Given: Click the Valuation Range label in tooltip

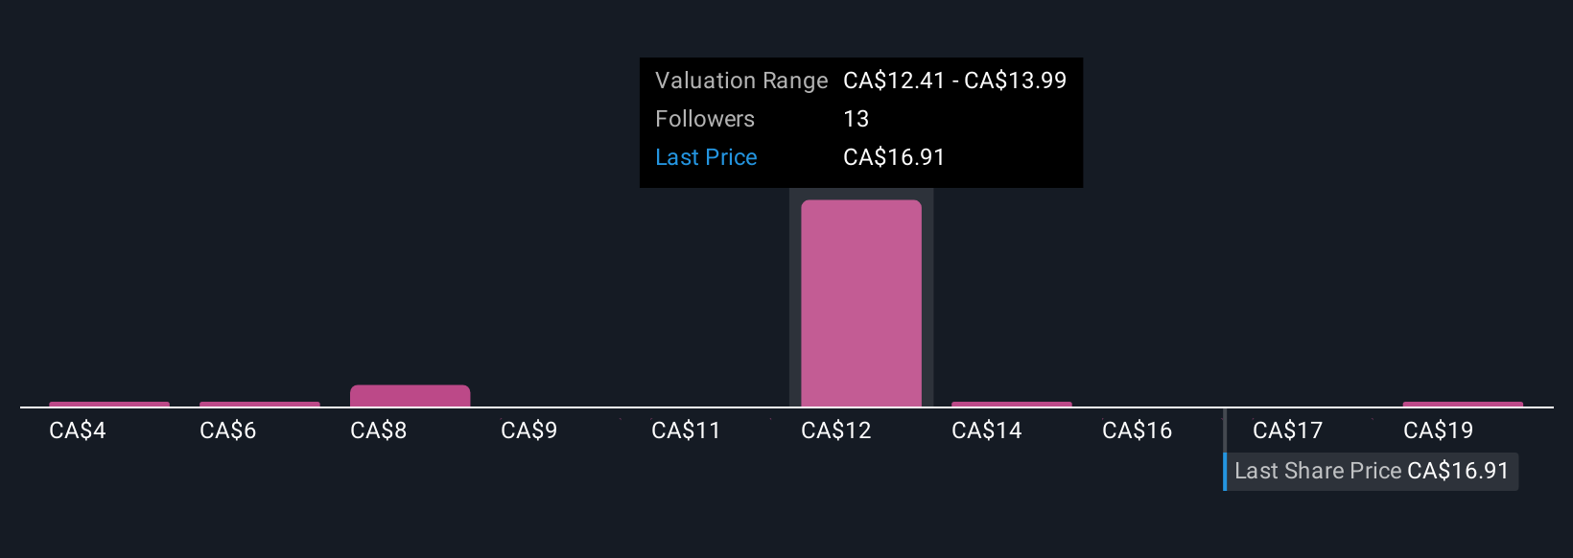Looking at the screenshot, I should click(x=740, y=81).
